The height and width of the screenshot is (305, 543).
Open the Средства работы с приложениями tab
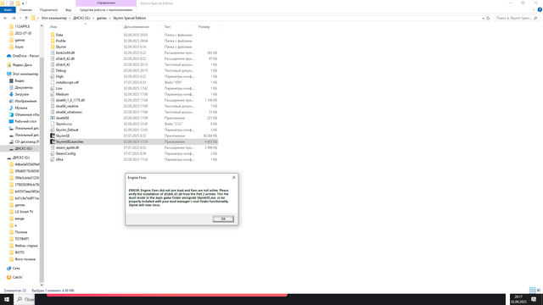pos(106,10)
